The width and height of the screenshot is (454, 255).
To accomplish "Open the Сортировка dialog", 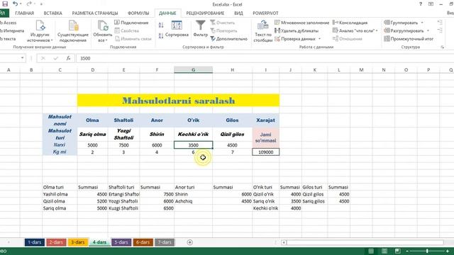I will (x=177, y=29).
